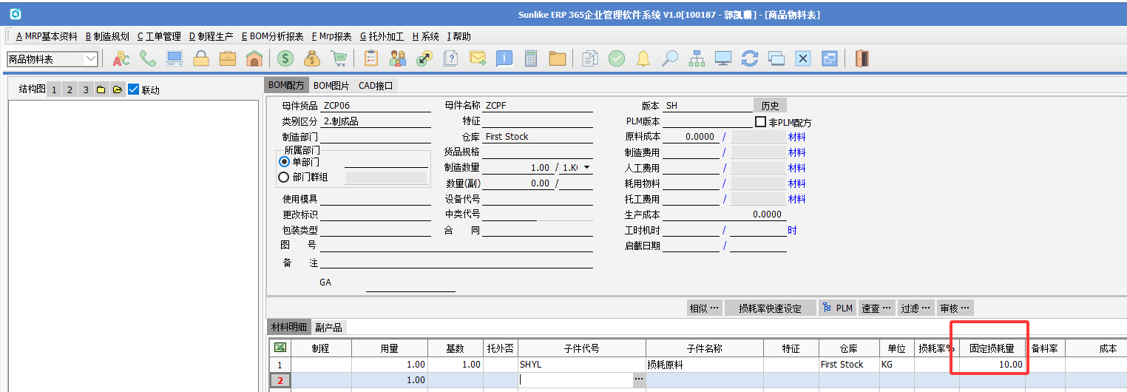
Task: Switch to the BOM图片 tab
Action: point(331,86)
